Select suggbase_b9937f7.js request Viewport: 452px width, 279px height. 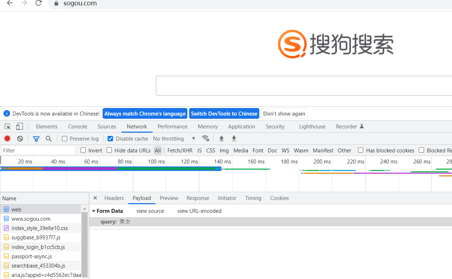click(40, 238)
